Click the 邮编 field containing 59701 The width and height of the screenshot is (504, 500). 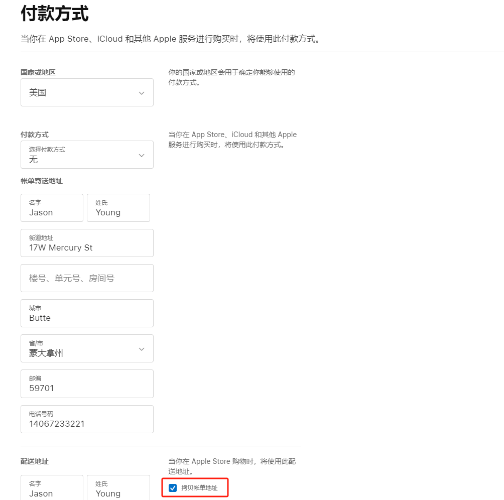pyautogui.click(x=87, y=384)
